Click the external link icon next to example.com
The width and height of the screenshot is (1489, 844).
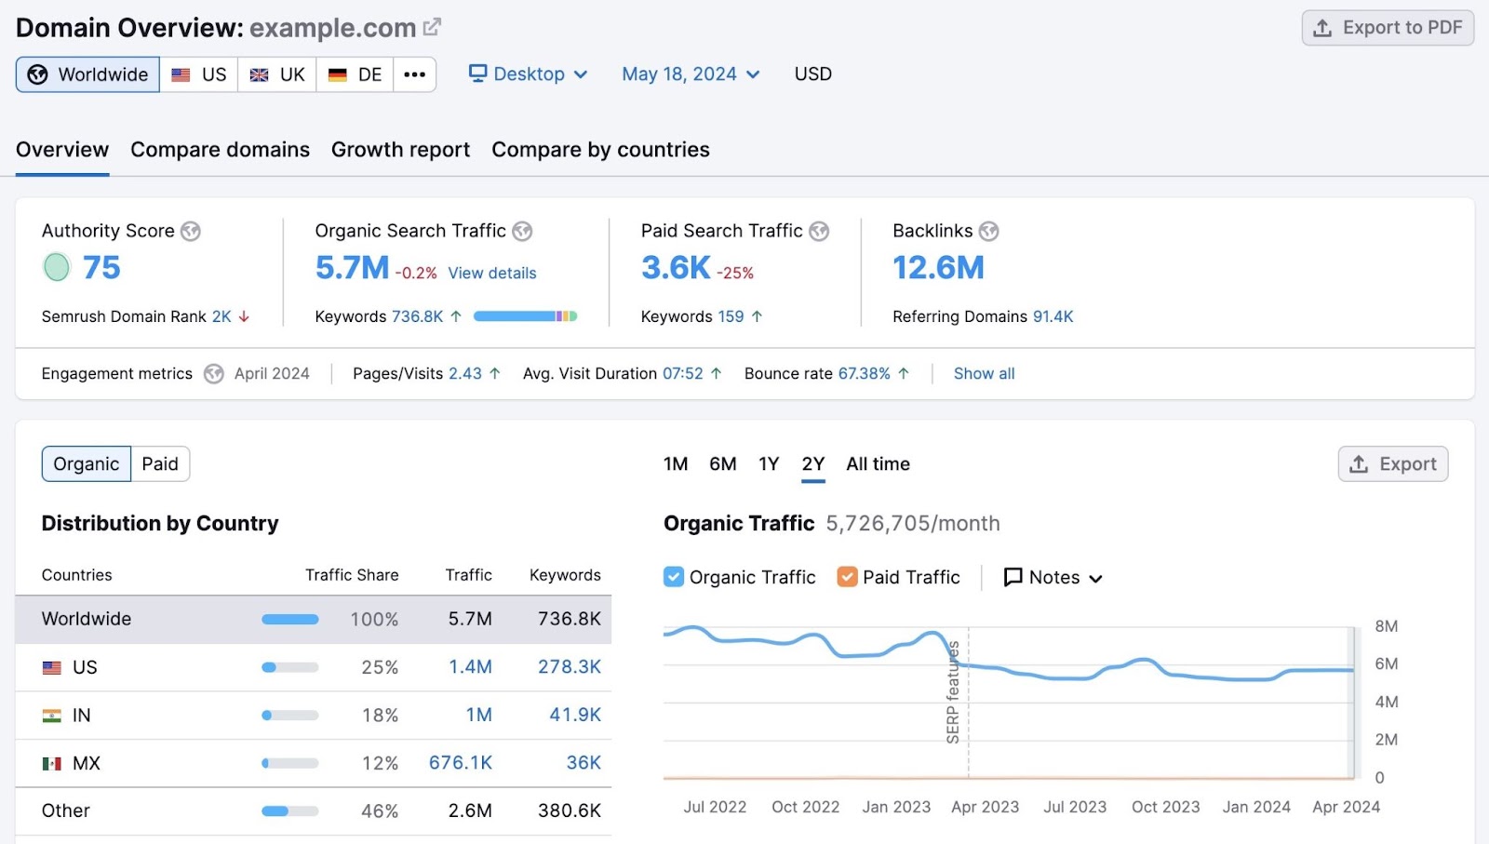point(430,26)
